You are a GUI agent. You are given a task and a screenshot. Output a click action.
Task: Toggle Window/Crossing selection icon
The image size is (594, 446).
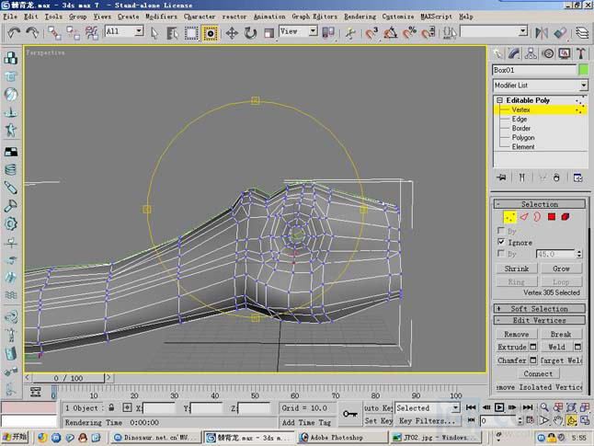click(211, 33)
